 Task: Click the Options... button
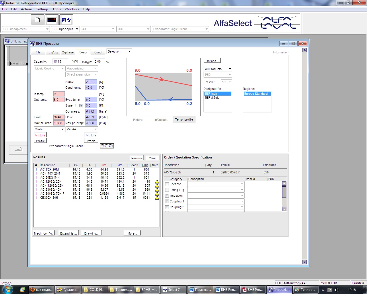pos(212,61)
